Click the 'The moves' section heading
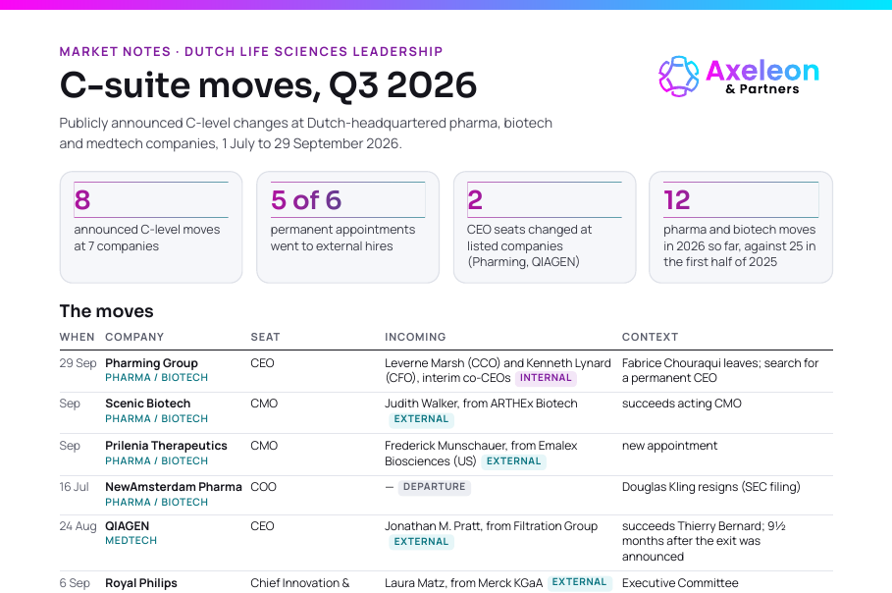The image size is (892, 593). tap(106, 311)
